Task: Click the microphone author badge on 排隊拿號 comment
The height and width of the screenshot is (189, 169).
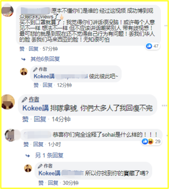Action: [24, 100]
